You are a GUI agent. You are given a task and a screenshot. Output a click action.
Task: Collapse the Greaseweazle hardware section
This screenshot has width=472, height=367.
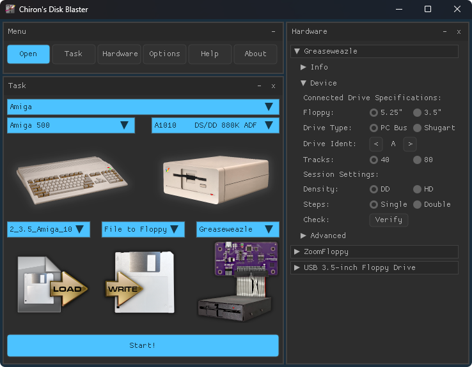pos(375,51)
